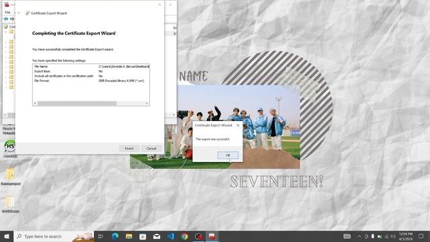Screen dimensions: 430x242
Task: Click the Finish button in the wizard
Action: (x=129, y=149)
